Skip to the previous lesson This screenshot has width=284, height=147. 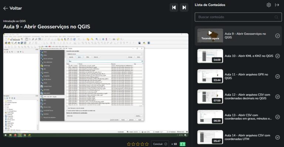click(174, 7)
